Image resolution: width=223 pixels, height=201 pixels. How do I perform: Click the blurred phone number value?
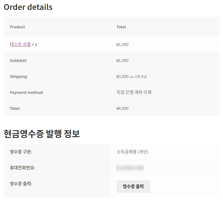(x=130, y=168)
